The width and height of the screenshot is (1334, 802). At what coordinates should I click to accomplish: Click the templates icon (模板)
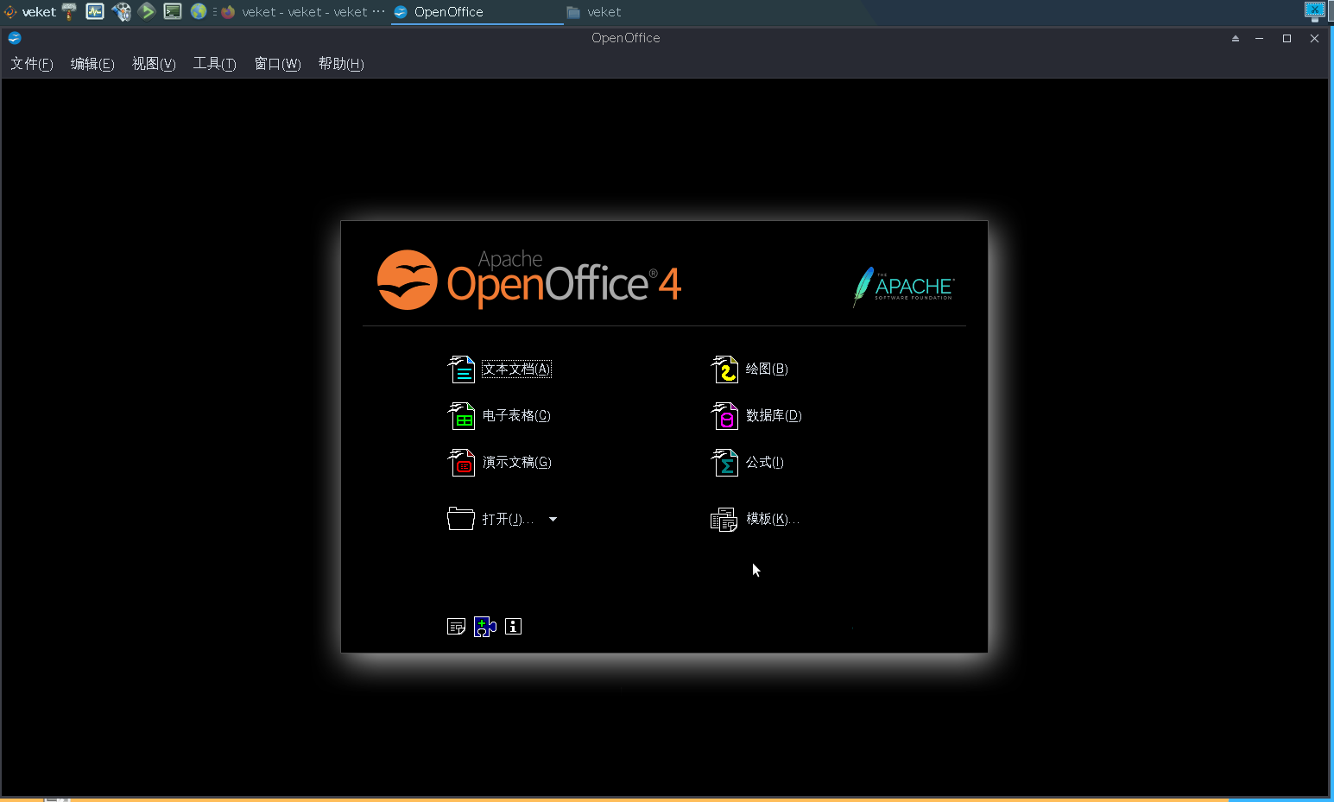coord(724,519)
